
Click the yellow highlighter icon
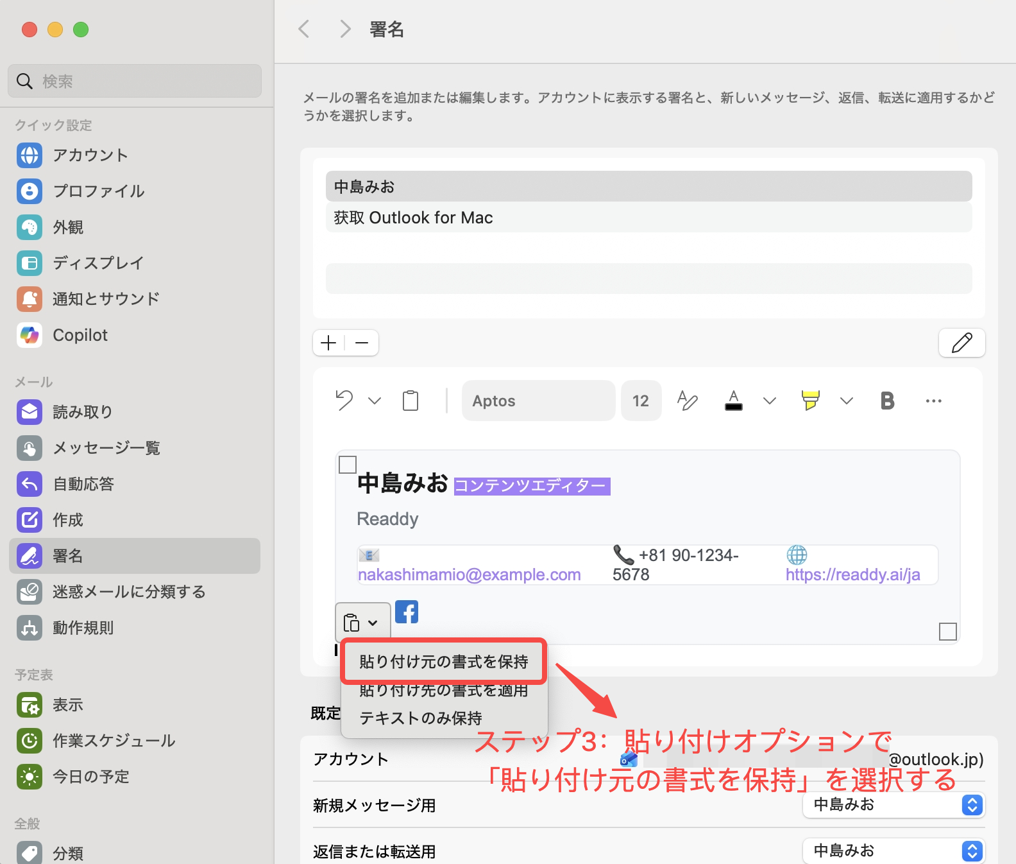tap(811, 401)
